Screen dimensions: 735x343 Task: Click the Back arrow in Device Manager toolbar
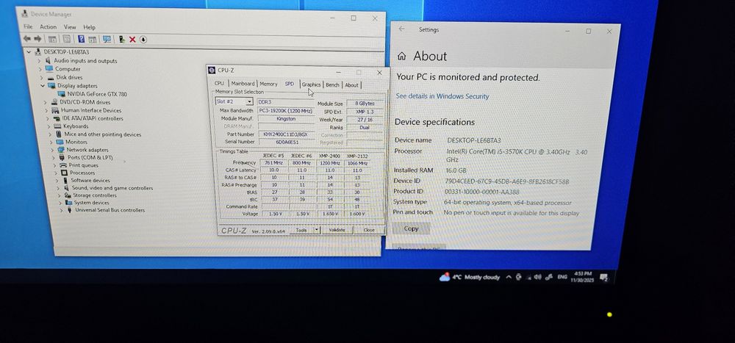(x=27, y=39)
